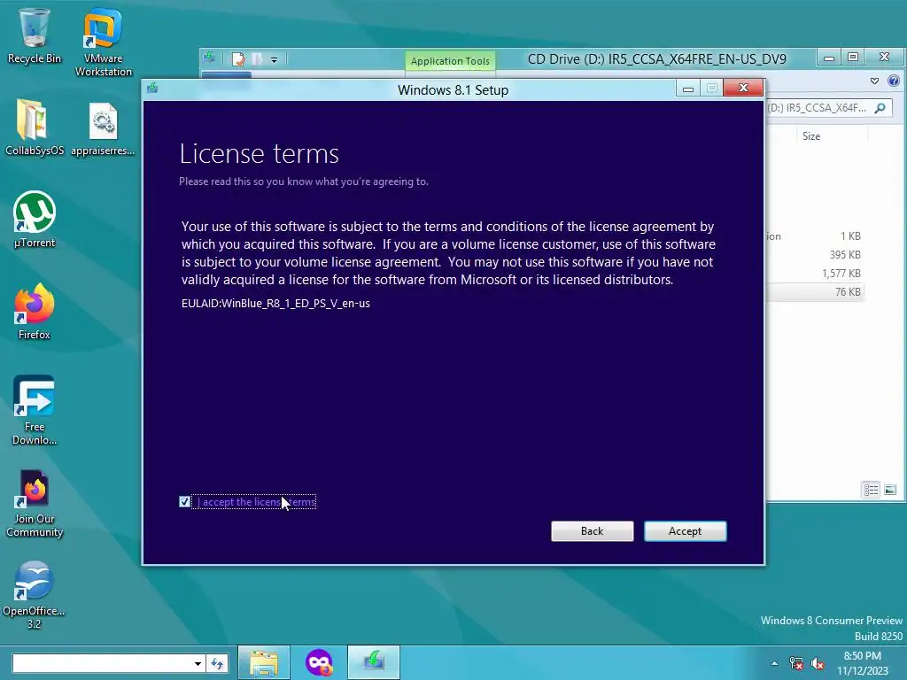Select the 1 KB file row in Explorer

(x=816, y=236)
